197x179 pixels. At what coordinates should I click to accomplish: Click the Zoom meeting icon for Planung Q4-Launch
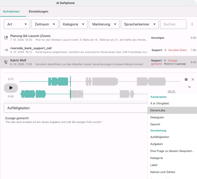6,38
